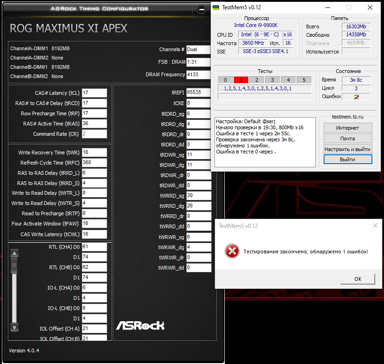Click the RTL panel scrollbar thumb
Viewport: 384px width, 364px height.
(14, 265)
